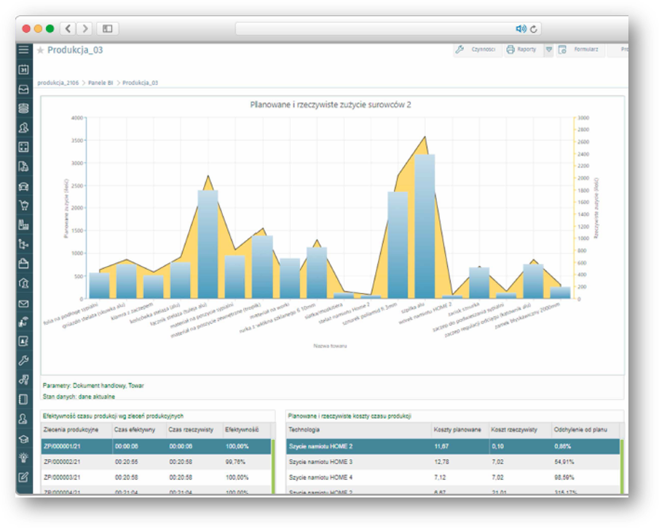Image resolution: width=659 pixels, height=528 pixels.
Task: Open the envelope mail icon in sidebar
Action: (x=23, y=303)
